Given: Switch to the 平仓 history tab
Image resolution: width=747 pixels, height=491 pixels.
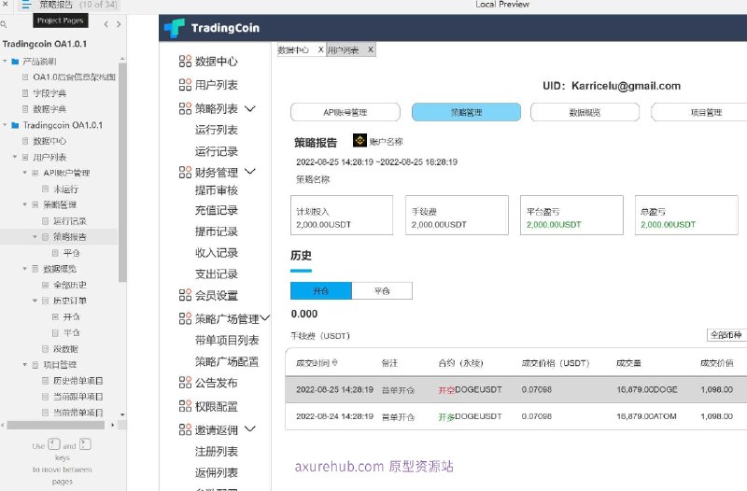Looking at the screenshot, I should click(x=382, y=290).
